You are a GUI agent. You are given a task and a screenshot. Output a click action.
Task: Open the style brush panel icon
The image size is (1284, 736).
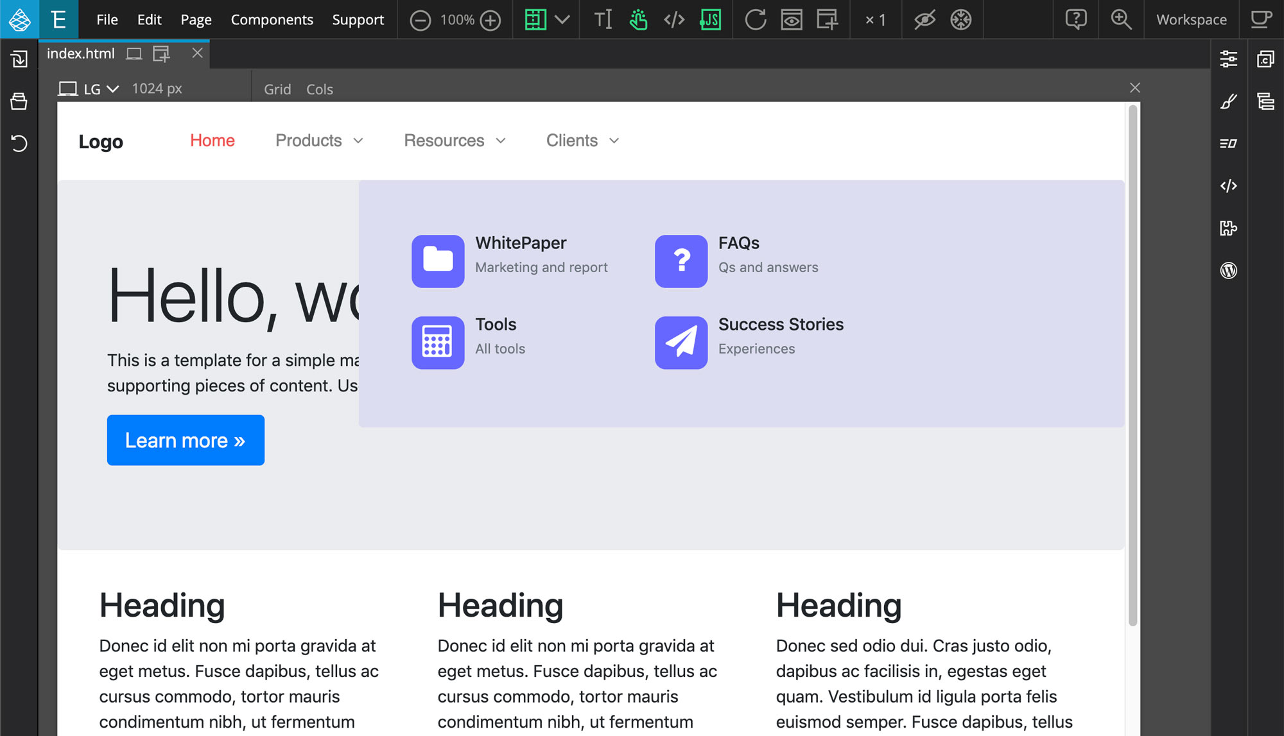point(1229,101)
